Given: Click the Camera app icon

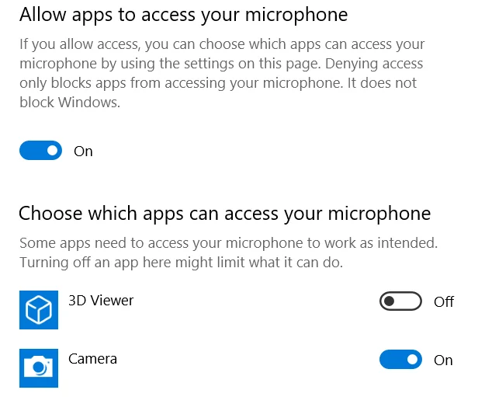Looking at the screenshot, I should [39, 365].
